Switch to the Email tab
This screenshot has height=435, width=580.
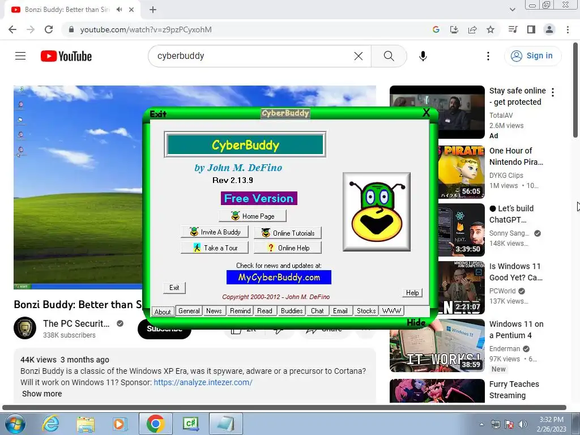pyautogui.click(x=340, y=311)
